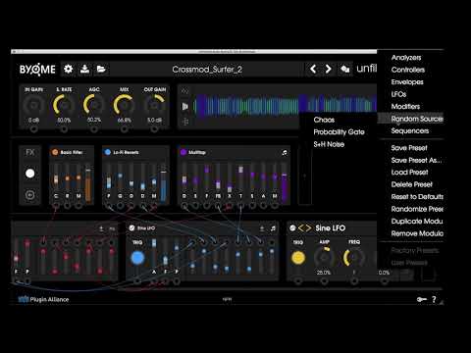Toggle the Basic Filter orange enable button

click(x=55, y=152)
